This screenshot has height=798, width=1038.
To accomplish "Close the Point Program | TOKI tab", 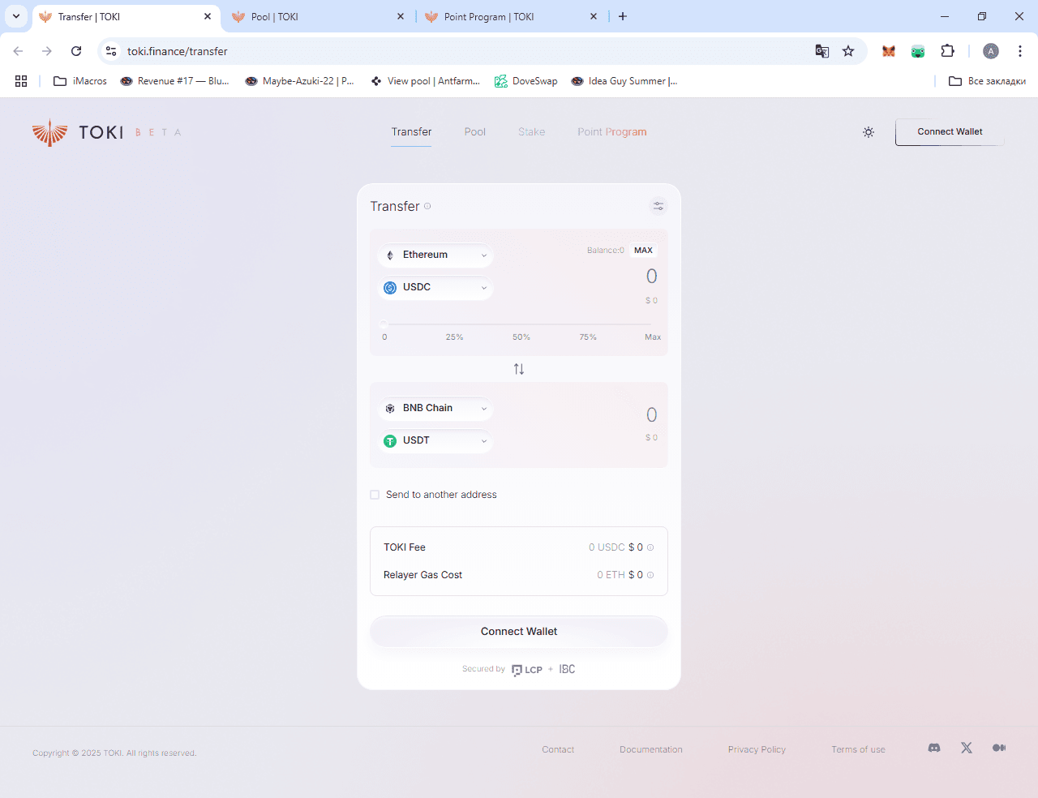I will tap(594, 16).
